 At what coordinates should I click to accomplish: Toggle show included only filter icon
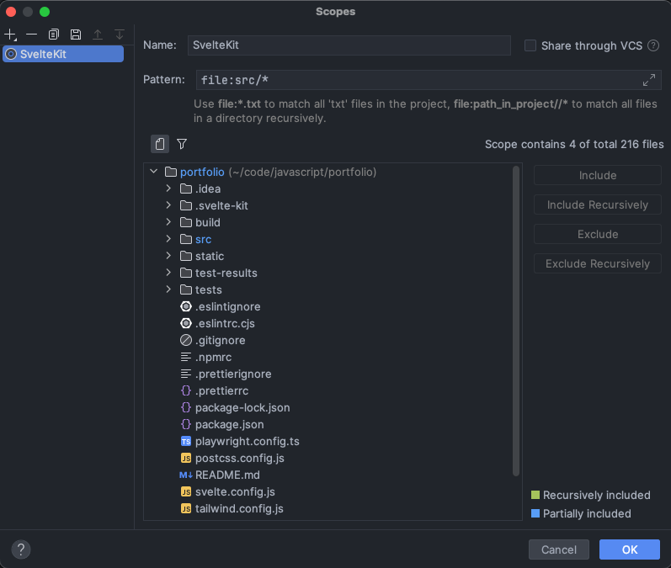coord(182,144)
